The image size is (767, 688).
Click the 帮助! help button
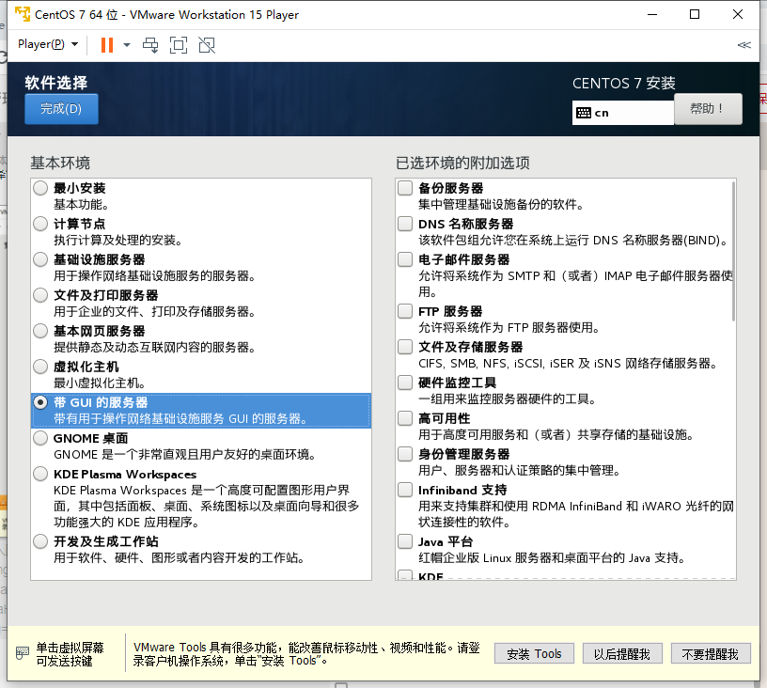[708, 108]
